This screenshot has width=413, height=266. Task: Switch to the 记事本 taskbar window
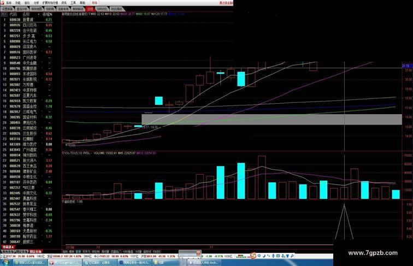tap(99, 263)
